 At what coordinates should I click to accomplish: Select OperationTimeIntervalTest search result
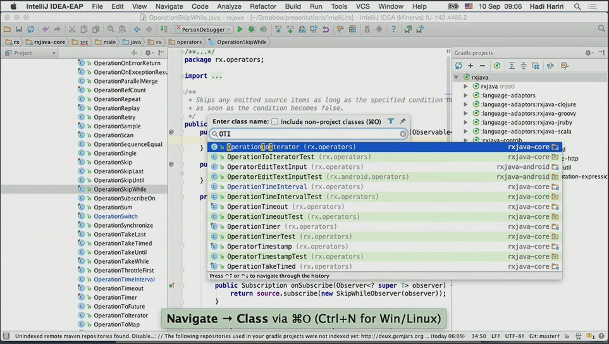click(x=384, y=197)
